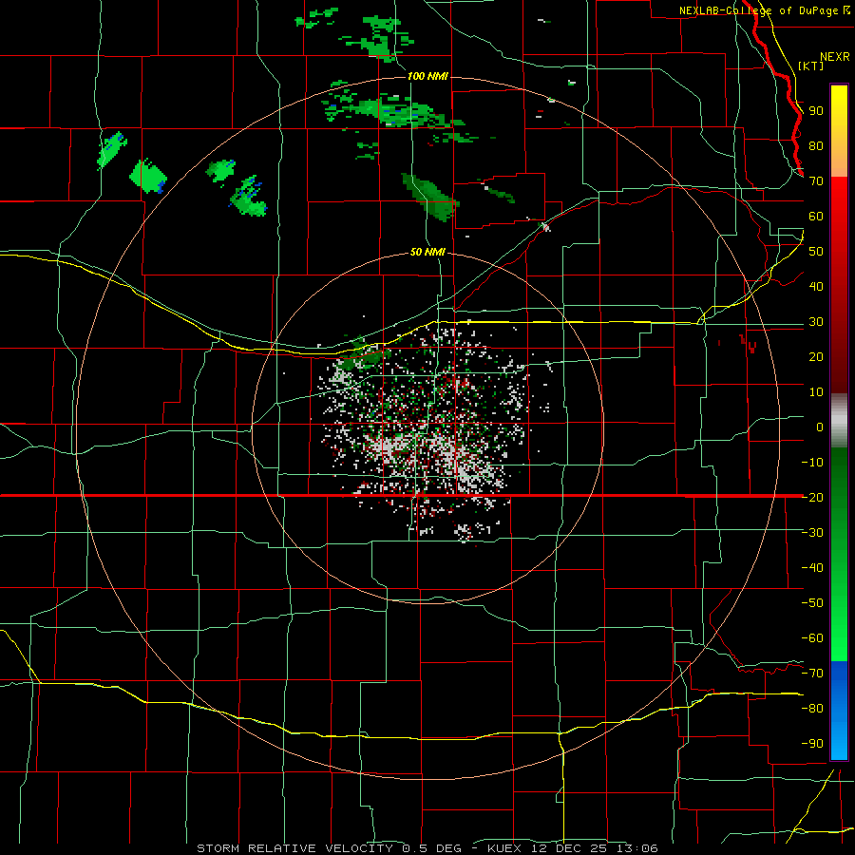Click the 70 value on the velocity scale
855x855 pixels.
816,181
